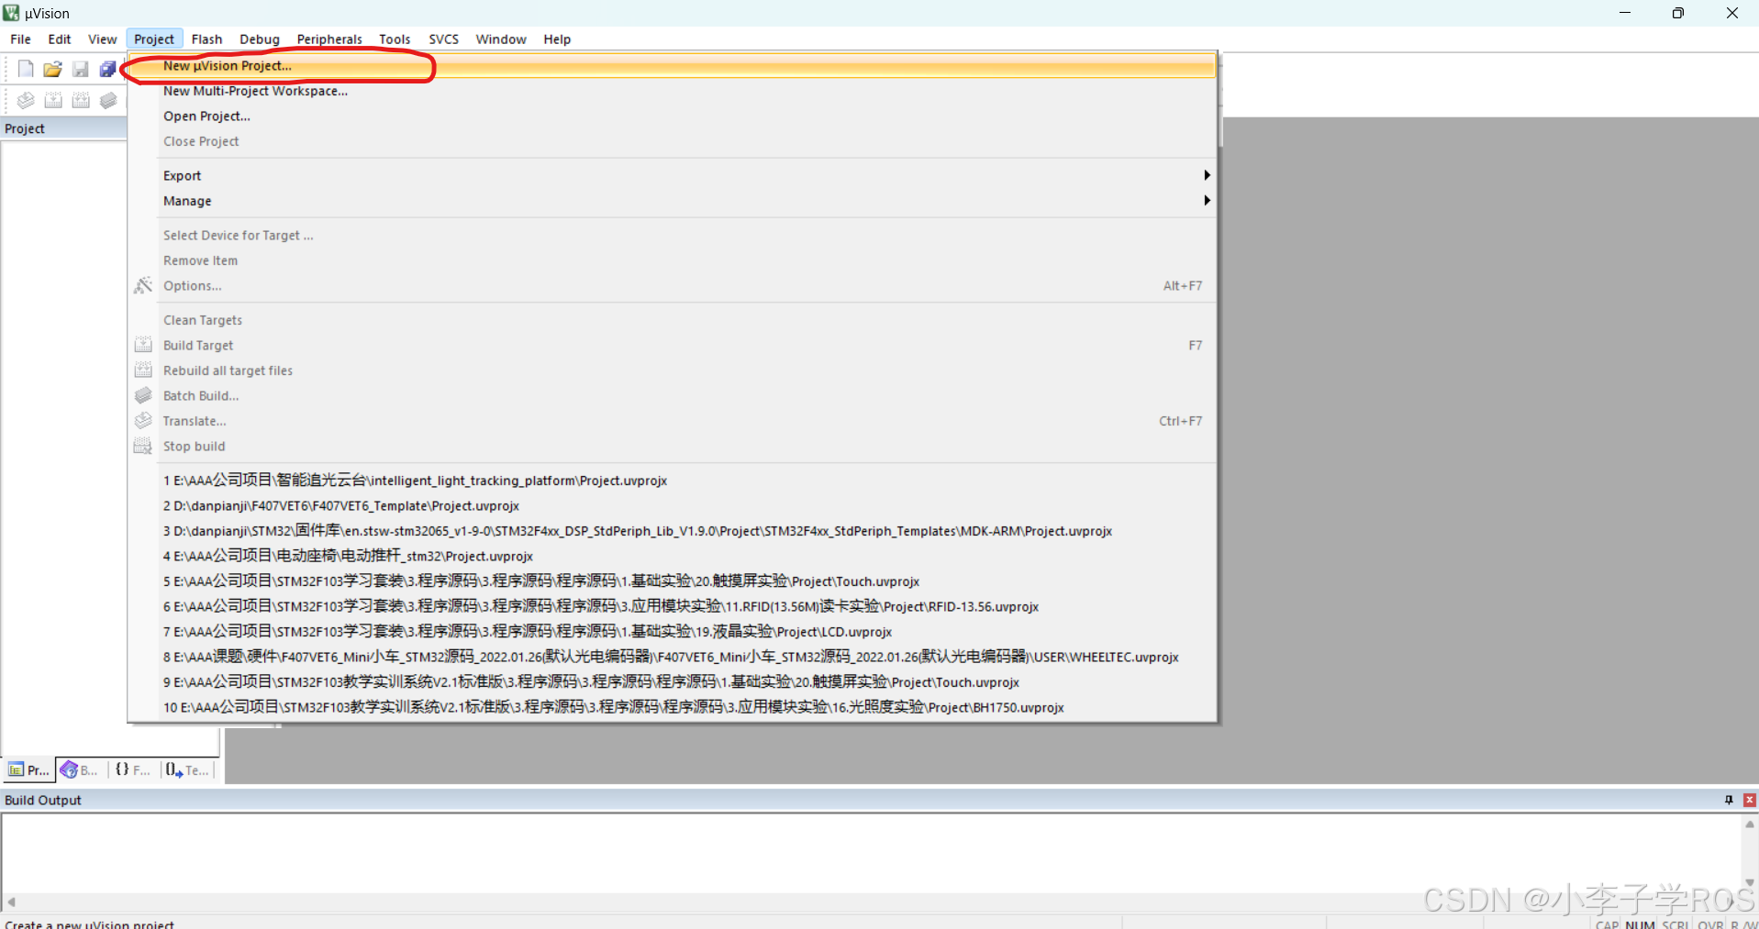The image size is (1759, 929).
Task: Switch to the Functions tab at the bottom
Action: pos(131,769)
